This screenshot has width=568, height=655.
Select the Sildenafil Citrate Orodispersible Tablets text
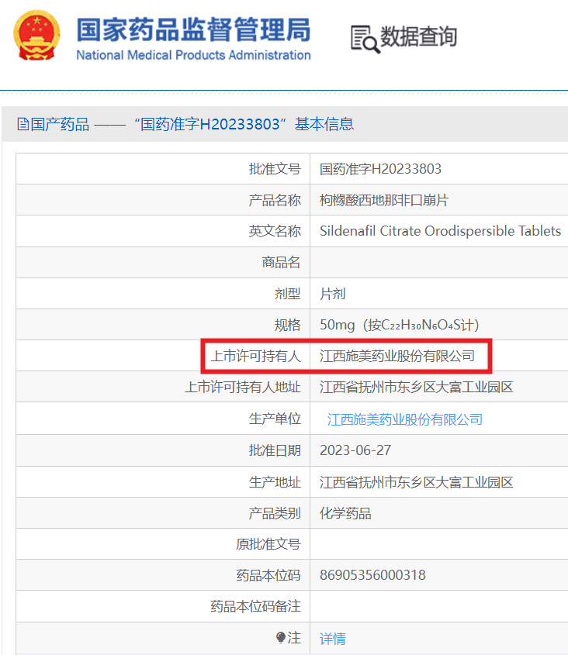(x=440, y=231)
